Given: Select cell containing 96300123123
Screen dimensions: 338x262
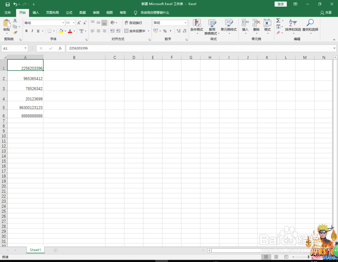Looking at the screenshot, I should (x=25, y=106).
